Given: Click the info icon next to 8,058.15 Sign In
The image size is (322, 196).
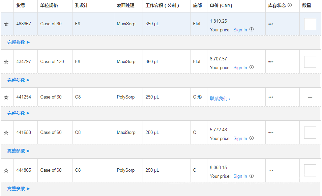Looking at the screenshot, I should [x=252, y=176].
